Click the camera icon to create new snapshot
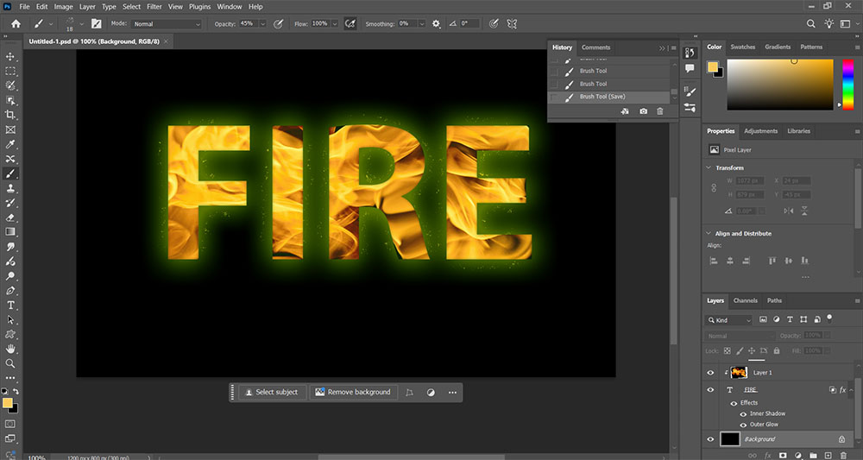This screenshot has height=460, width=863. [643, 111]
